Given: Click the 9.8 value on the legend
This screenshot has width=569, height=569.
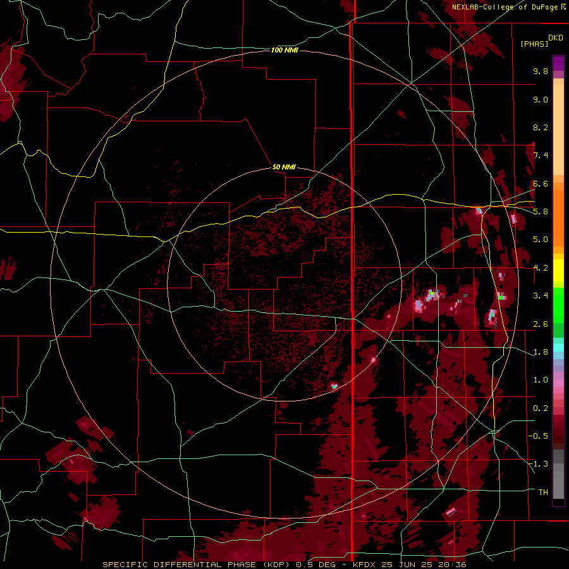Looking at the screenshot, I should pos(541,71).
